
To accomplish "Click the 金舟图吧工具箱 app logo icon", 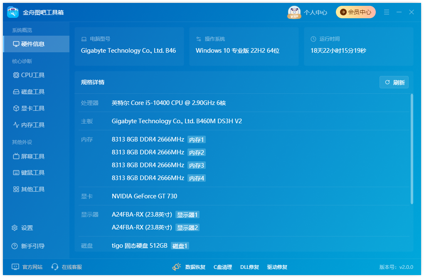I will pos(13,12).
